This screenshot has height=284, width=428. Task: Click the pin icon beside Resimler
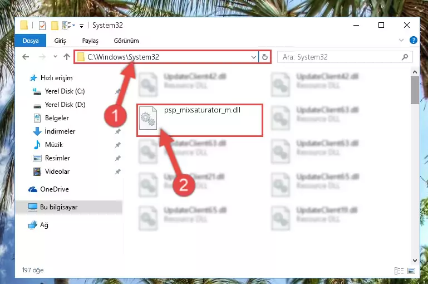[117, 158]
